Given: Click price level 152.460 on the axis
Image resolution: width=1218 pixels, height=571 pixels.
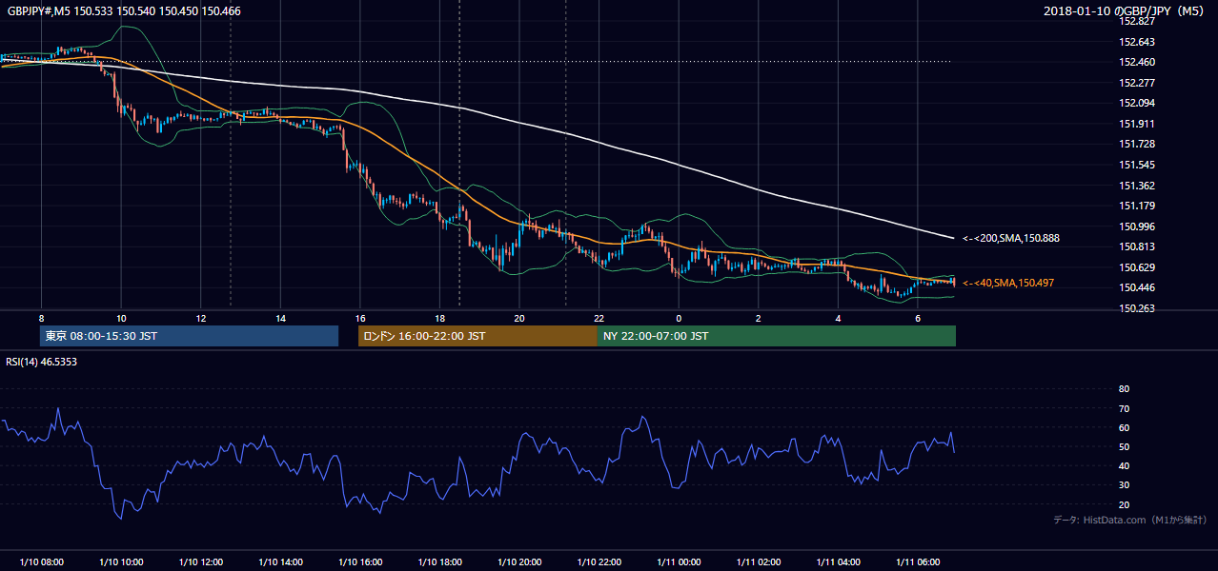Looking at the screenshot, I should click(1136, 63).
